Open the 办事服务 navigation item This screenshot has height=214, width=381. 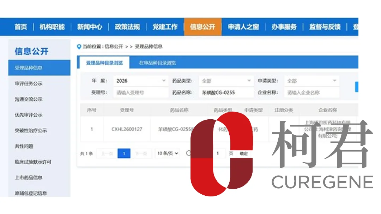[x=284, y=27]
